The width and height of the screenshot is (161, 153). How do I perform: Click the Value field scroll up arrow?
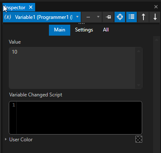point(138,51)
